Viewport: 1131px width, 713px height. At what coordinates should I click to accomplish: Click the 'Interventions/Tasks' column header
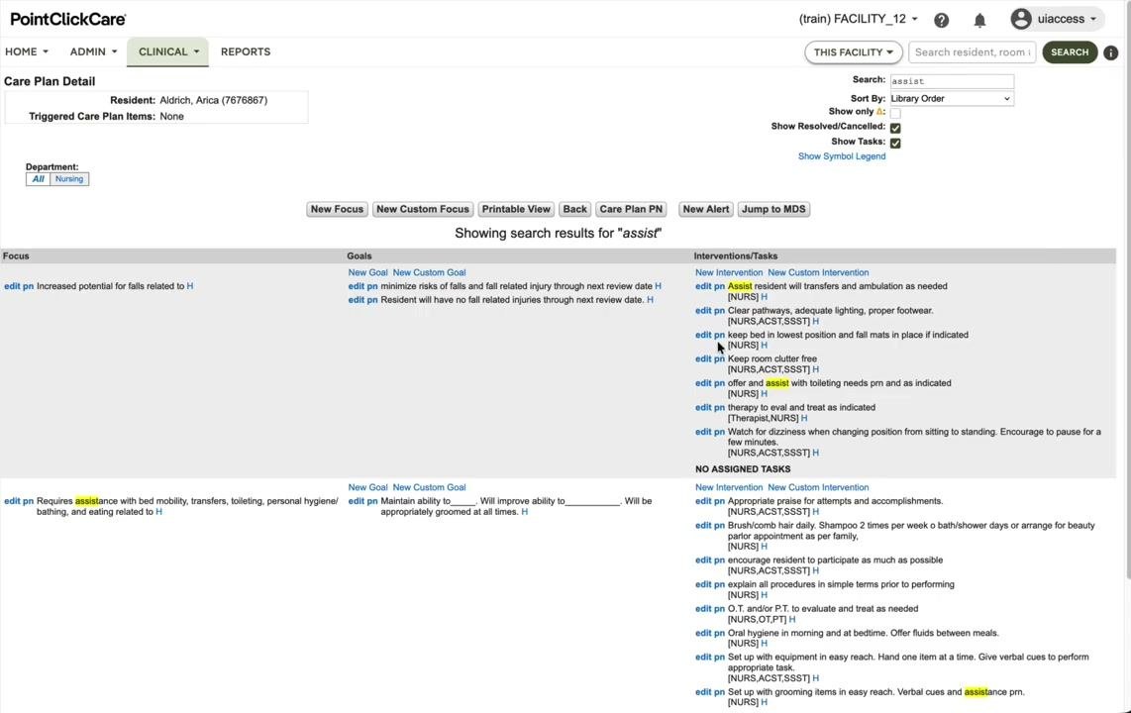click(x=736, y=255)
